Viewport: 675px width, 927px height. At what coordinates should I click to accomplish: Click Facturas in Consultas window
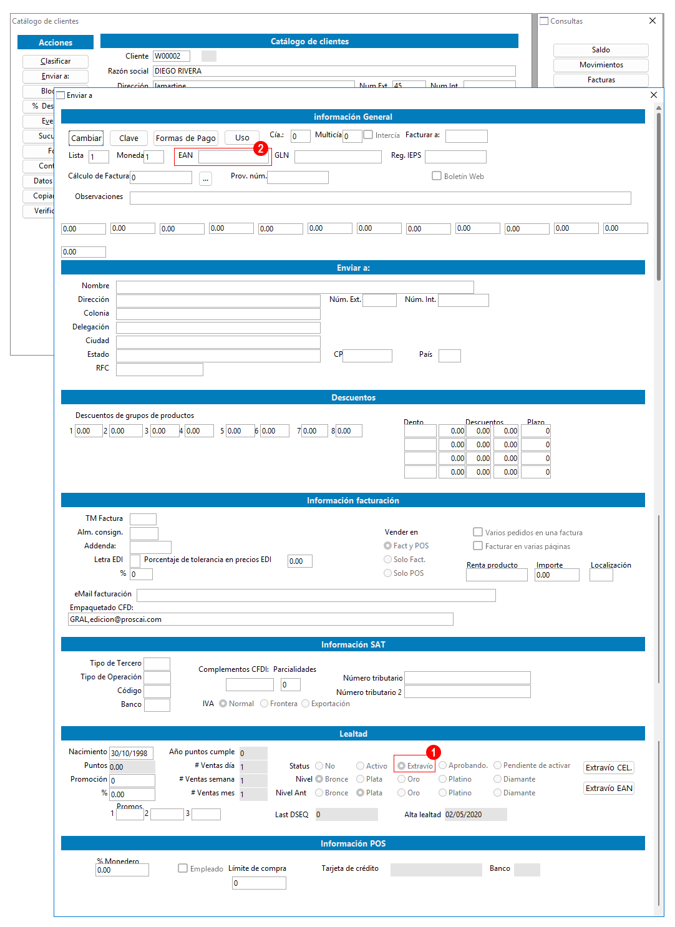click(601, 80)
